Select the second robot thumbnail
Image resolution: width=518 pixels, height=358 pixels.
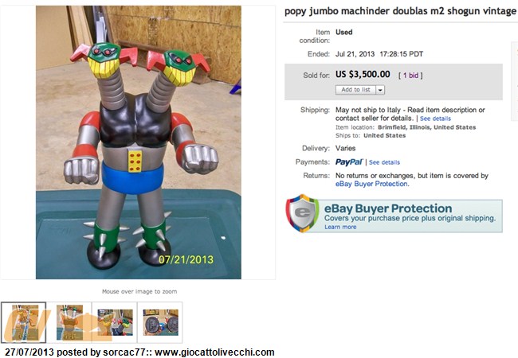click(x=69, y=322)
